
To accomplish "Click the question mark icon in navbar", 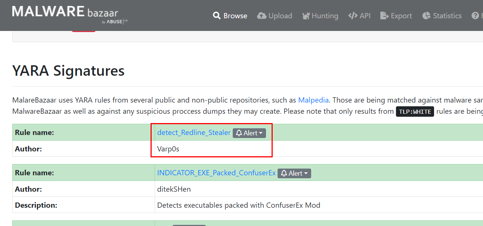I will 475,16.
